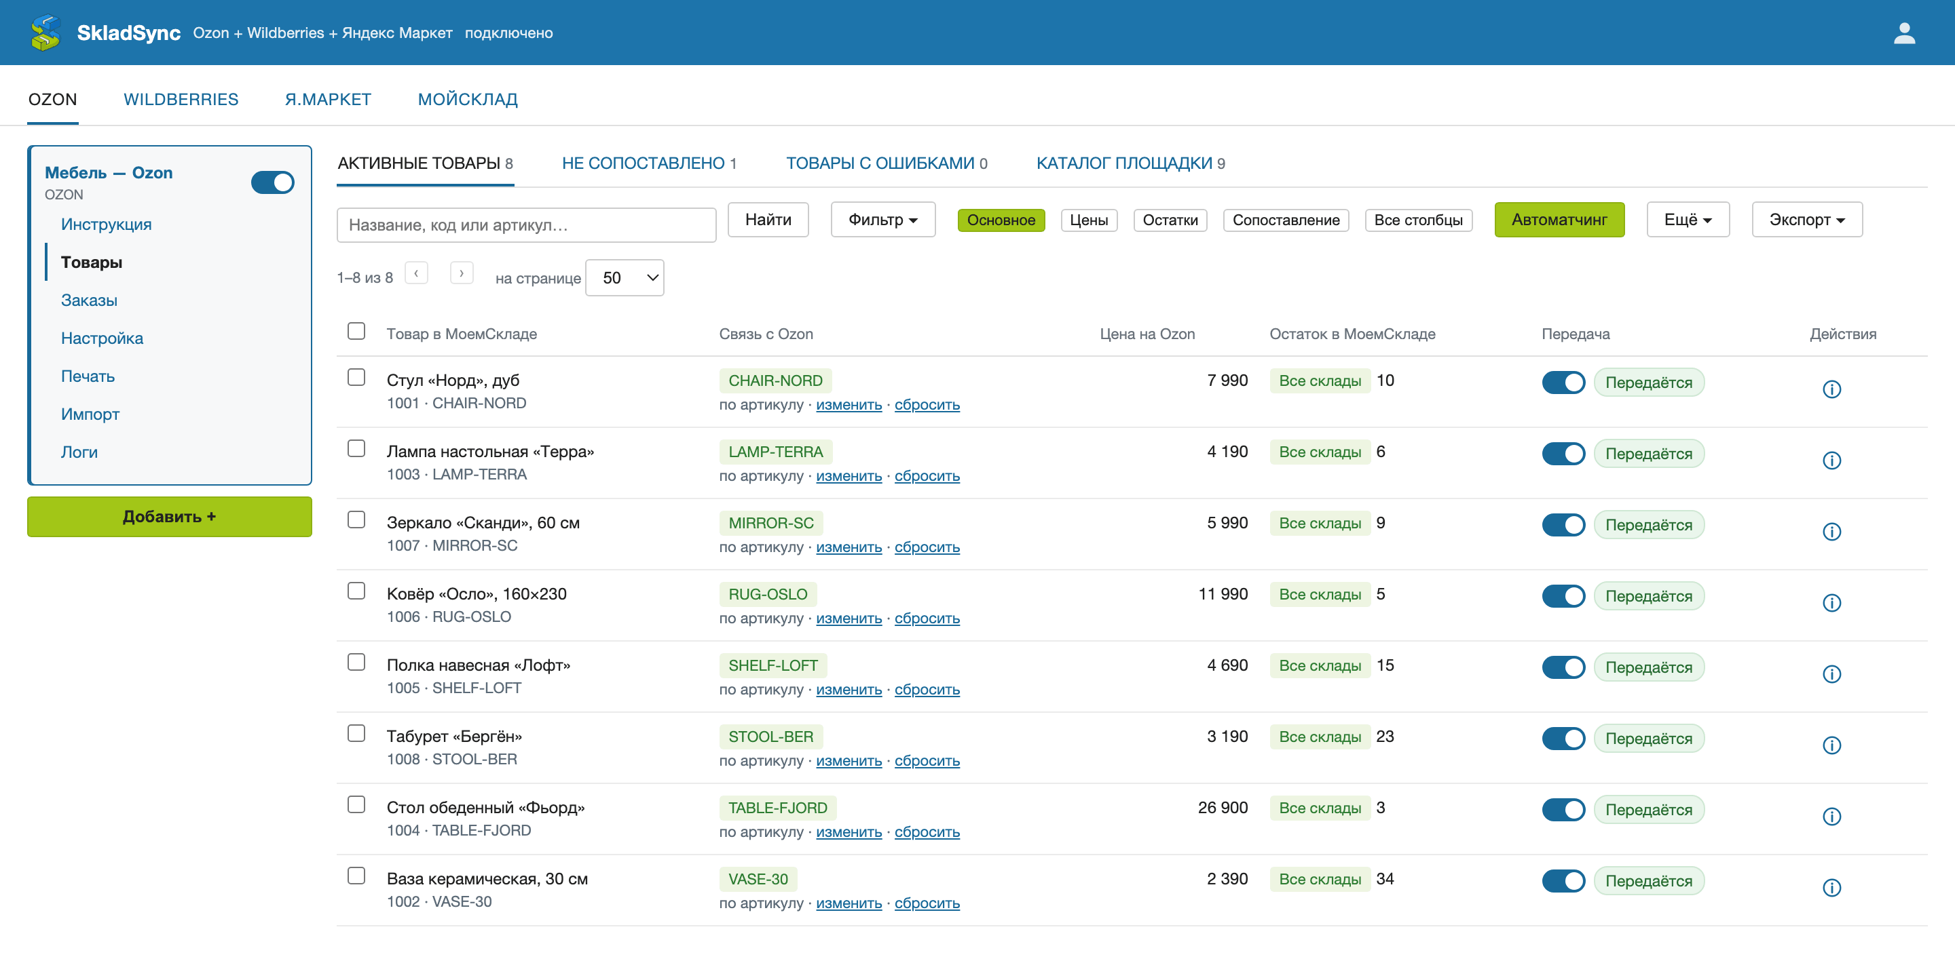Go to previous page arrow
Viewport: 1955px width, 959px height.
click(416, 273)
